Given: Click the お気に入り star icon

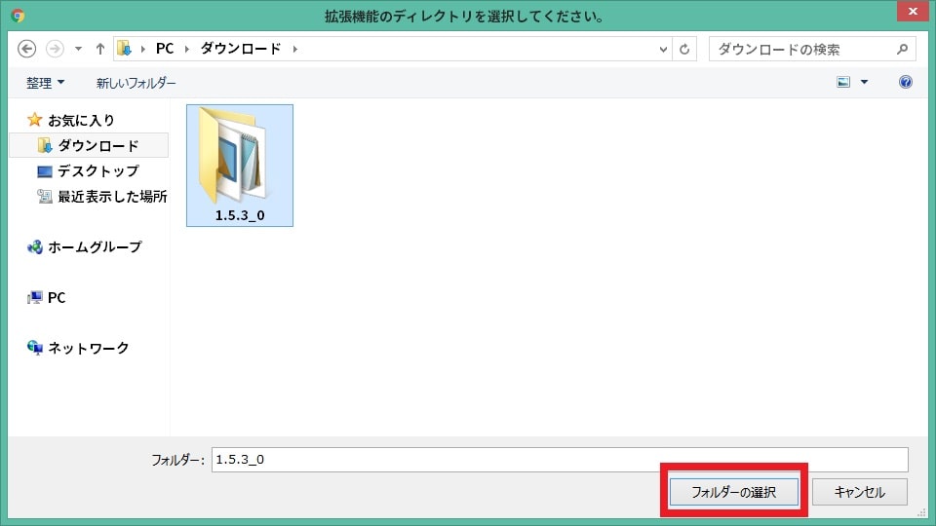Looking at the screenshot, I should click(x=35, y=120).
